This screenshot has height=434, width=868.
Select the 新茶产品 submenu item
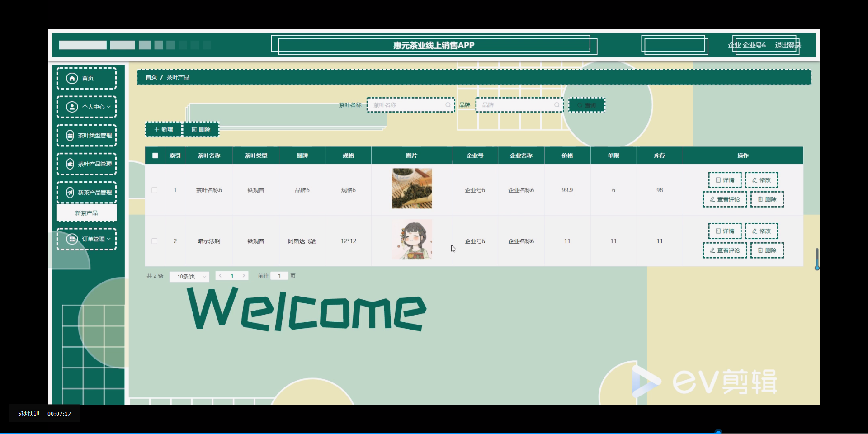click(86, 213)
